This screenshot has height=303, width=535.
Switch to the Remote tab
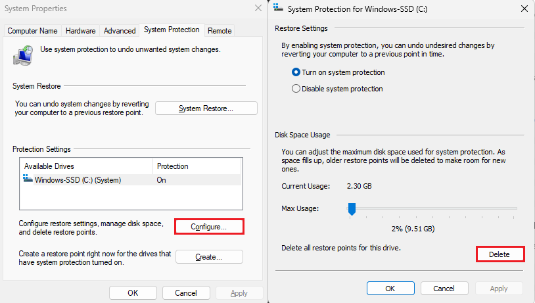(x=220, y=31)
